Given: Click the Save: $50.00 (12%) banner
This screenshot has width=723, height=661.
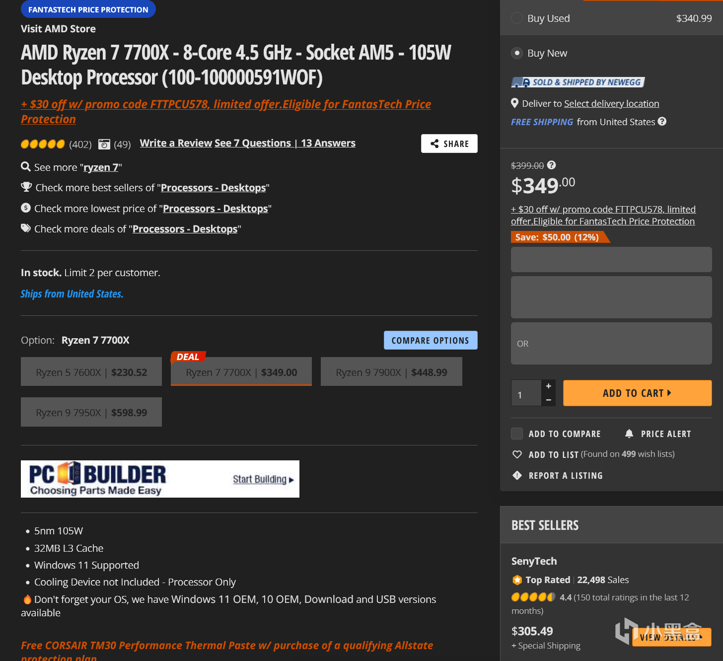Looking at the screenshot, I should (x=560, y=237).
